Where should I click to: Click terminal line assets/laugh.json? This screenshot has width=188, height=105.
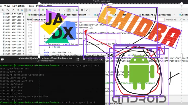click(x=12, y=87)
